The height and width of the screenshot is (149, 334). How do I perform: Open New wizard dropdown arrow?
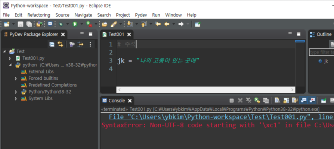(x=13, y=24)
